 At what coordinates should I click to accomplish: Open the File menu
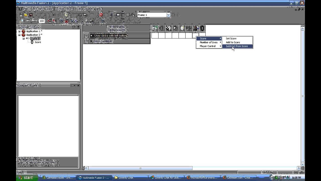click(26, 9)
